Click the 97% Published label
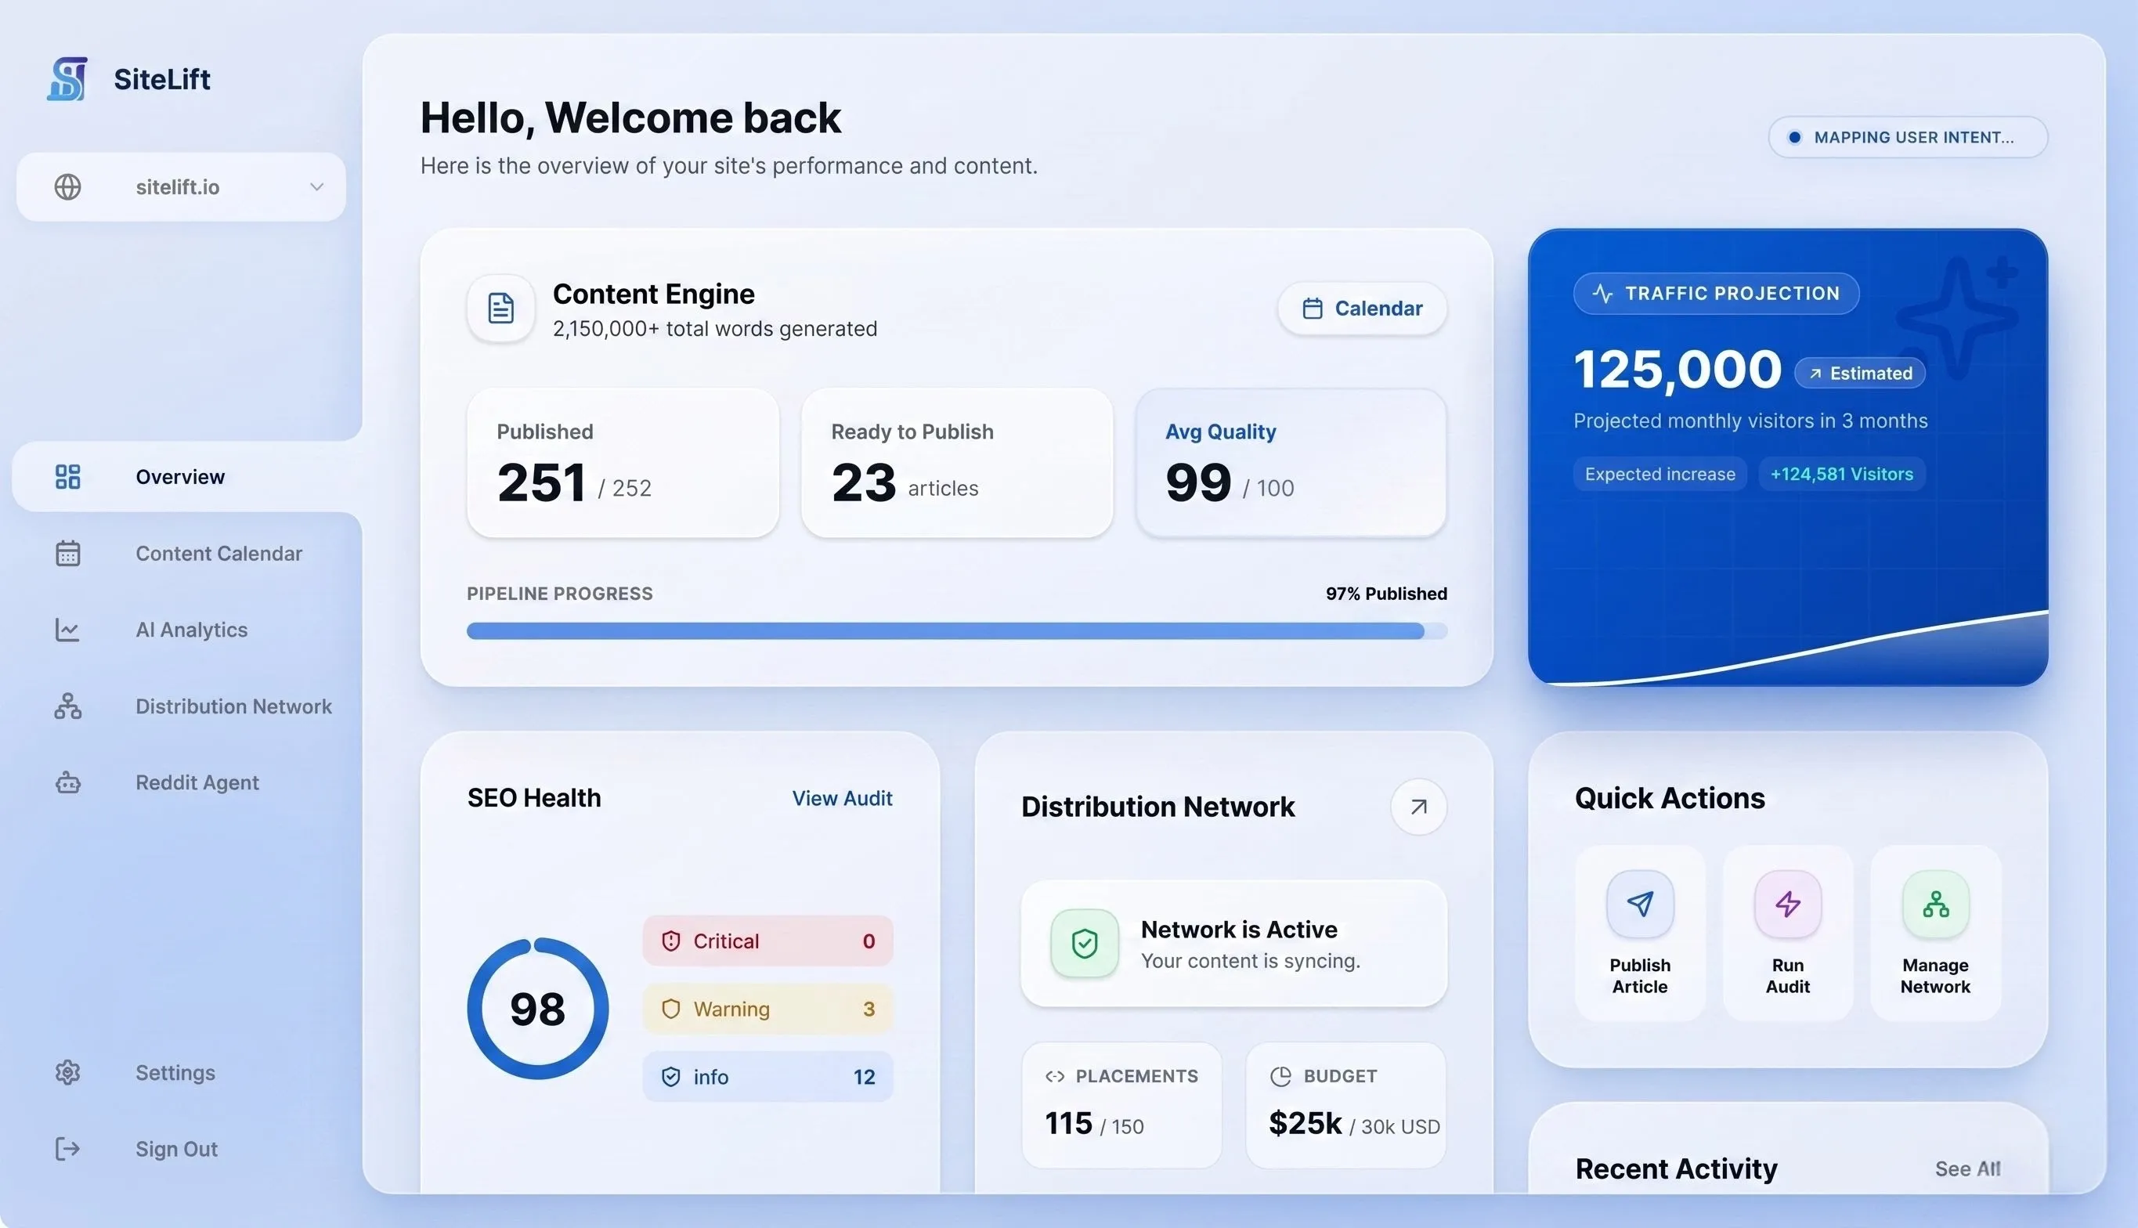The height and width of the screenshot is (1228, 2138). [1385, 593]
